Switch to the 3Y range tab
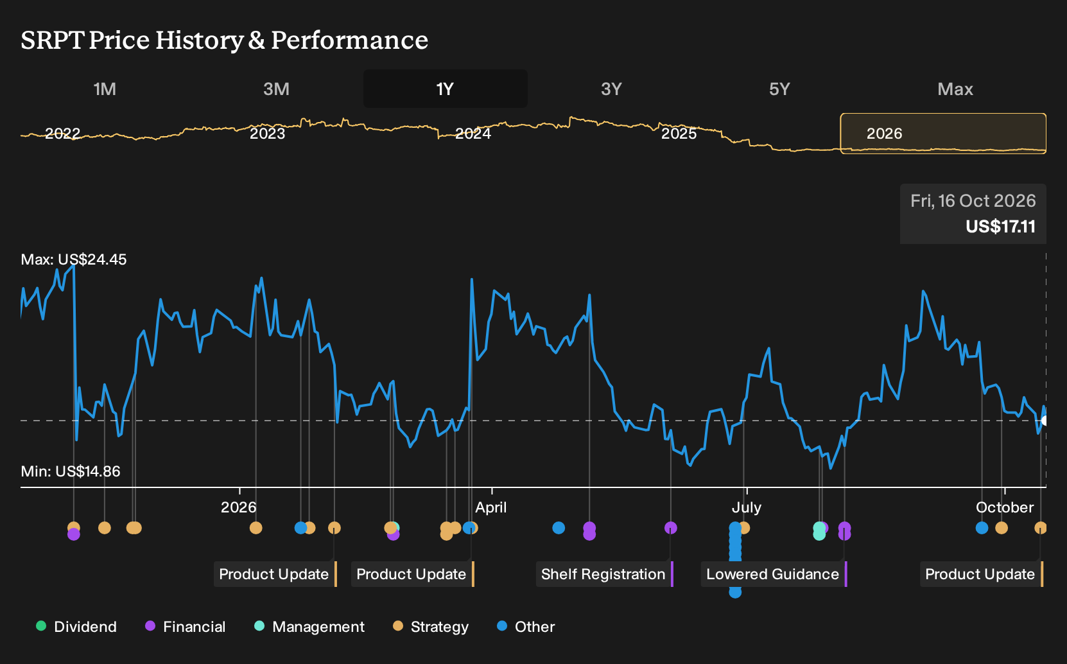Image resolution: width=1067 pixels, height=664 pixels. pos(611,89)
